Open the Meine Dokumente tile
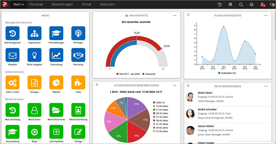 (x=56, y=110)
